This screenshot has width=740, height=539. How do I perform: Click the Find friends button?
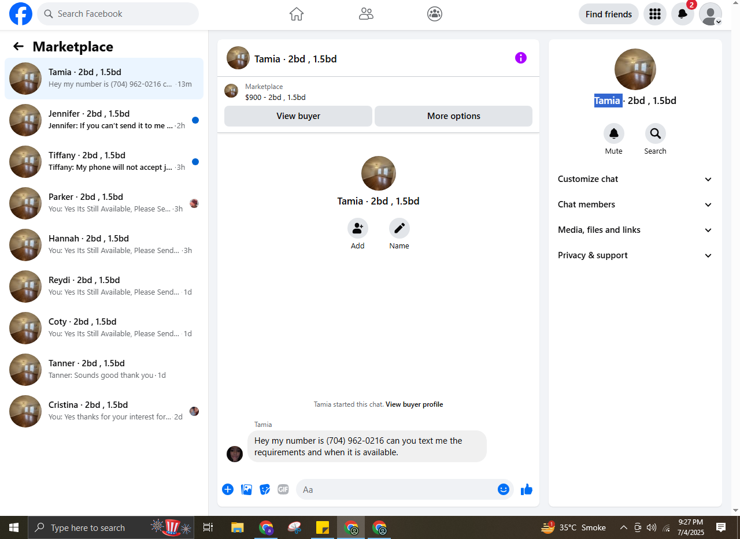pos(609,14)
